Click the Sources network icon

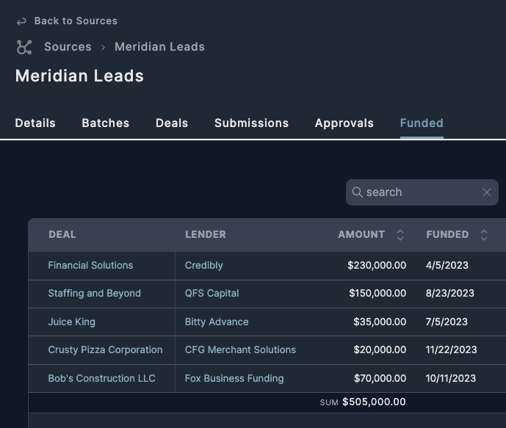pyautogui.click(x=24, y=47)
